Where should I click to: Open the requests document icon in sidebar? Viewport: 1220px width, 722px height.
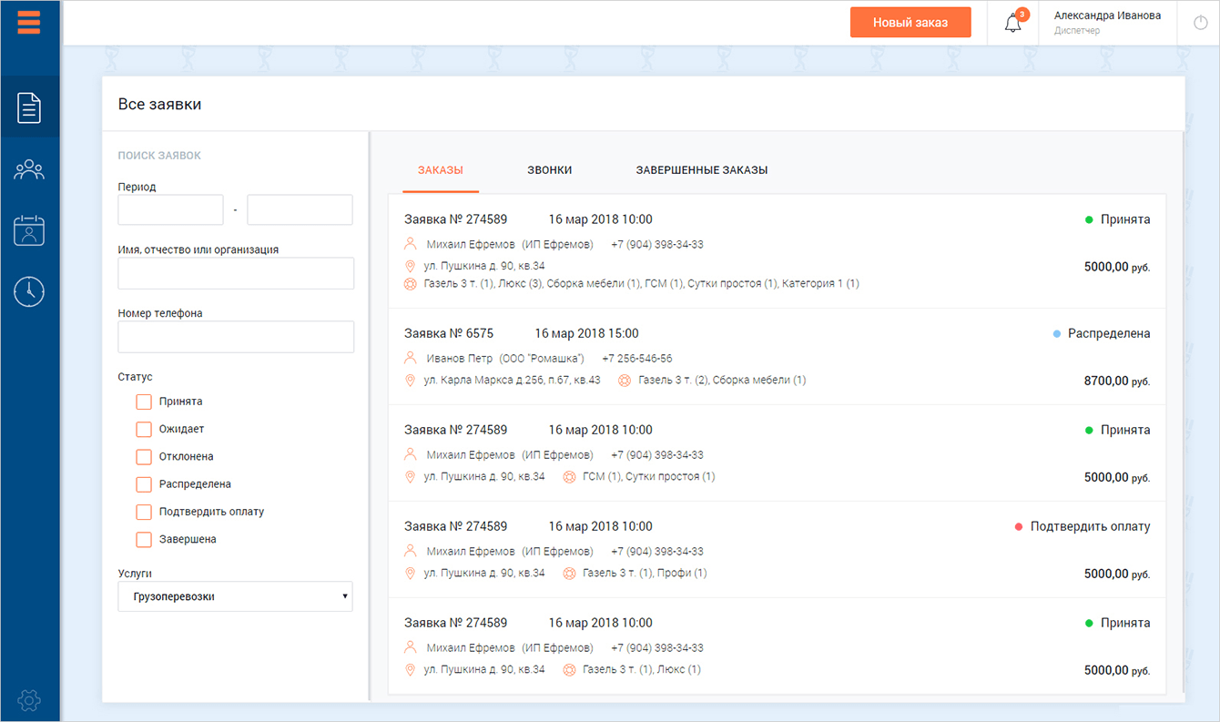[x=29, y=107]
